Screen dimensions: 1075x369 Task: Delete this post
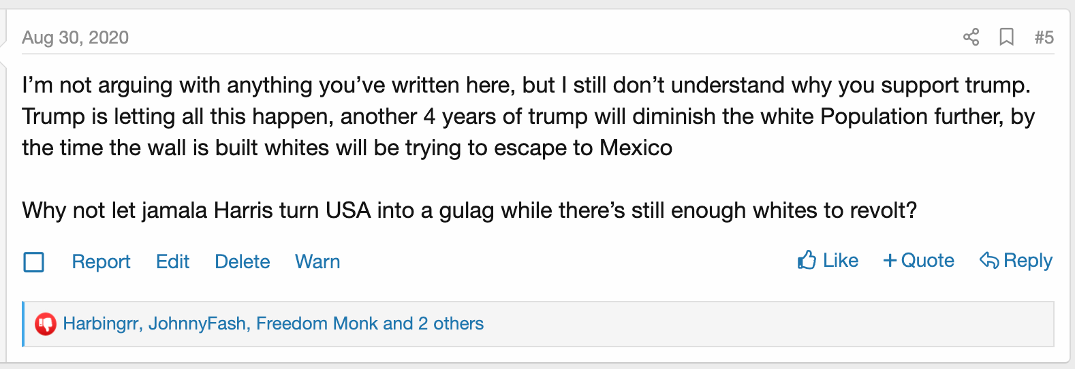[x=242, y=261]
